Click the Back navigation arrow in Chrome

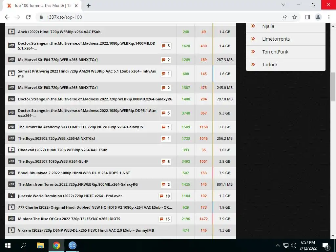(7, 17)
